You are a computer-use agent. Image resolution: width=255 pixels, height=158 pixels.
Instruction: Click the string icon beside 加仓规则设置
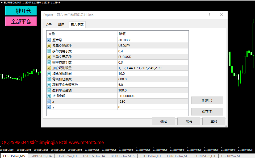coord(49,68)
